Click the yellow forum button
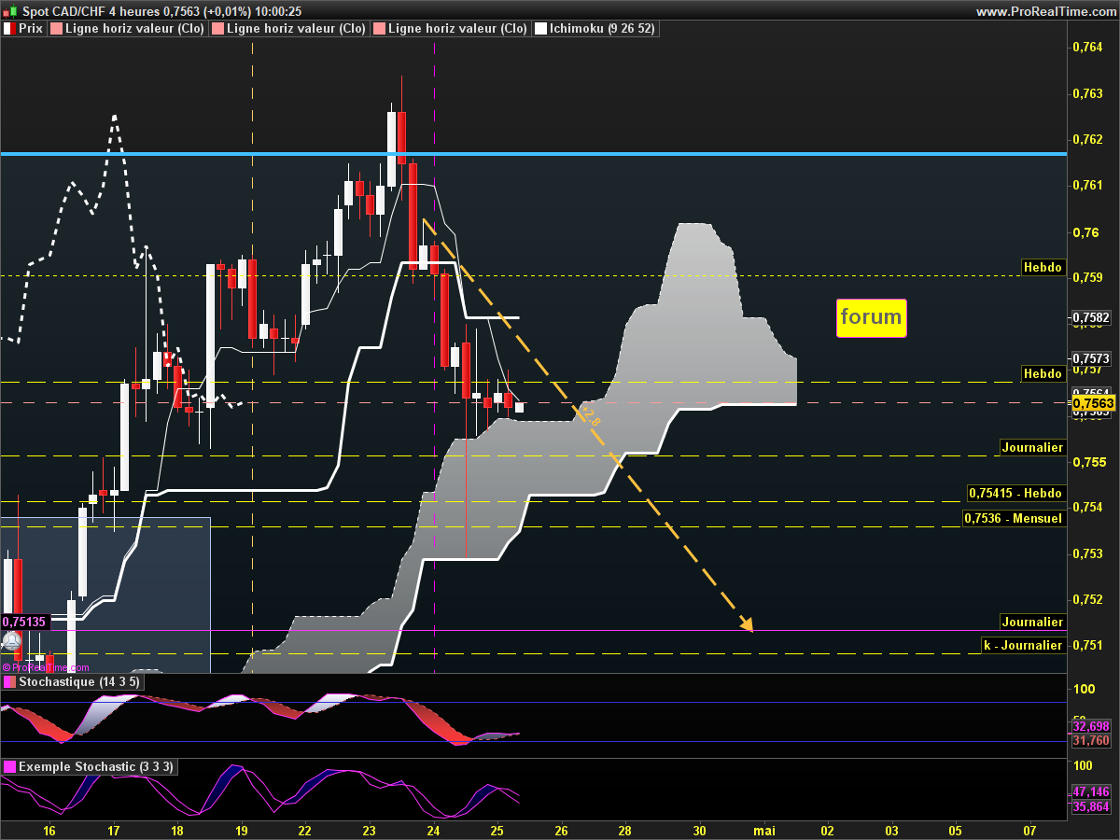This screenshot has height=840, width=1120. (x=871, y=317)
